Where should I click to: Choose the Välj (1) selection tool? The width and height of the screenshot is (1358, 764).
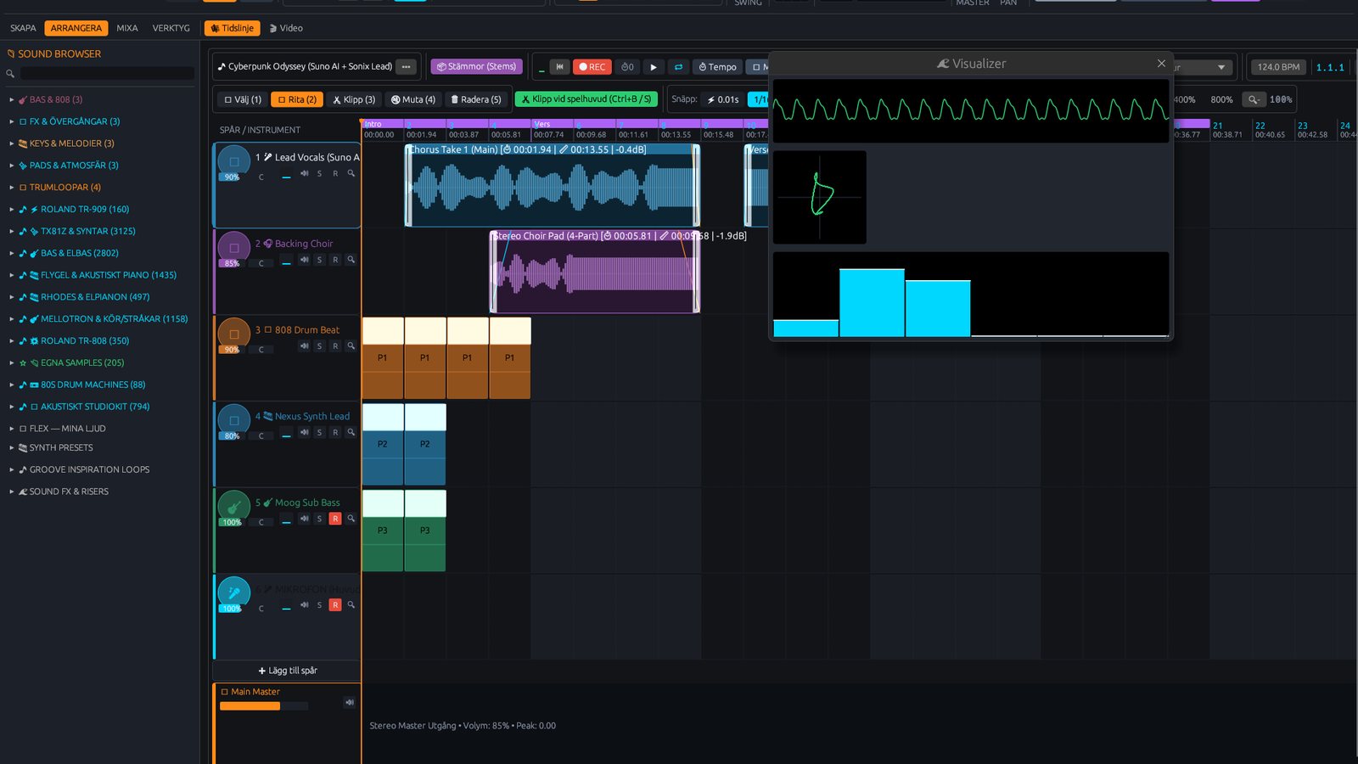[x=243, y=99]
